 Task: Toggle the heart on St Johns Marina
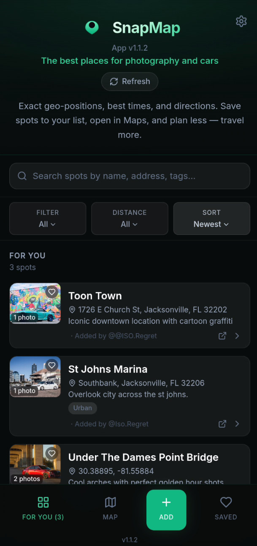click(51, 365)
